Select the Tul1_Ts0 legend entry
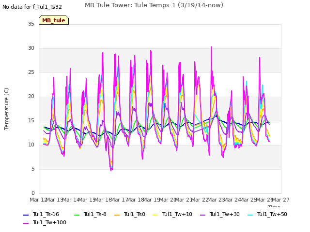The width and height of the screenshot is (310, 232). pos(130,214)
